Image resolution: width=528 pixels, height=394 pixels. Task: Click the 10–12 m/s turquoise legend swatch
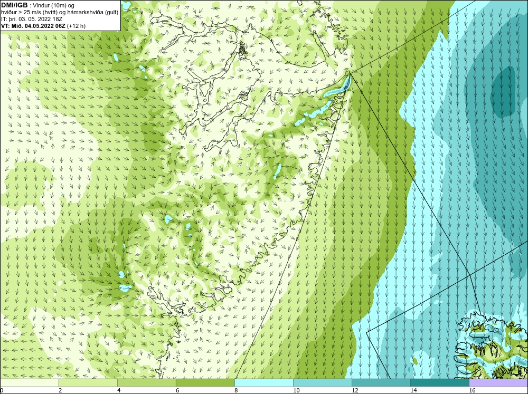[322, 383]
